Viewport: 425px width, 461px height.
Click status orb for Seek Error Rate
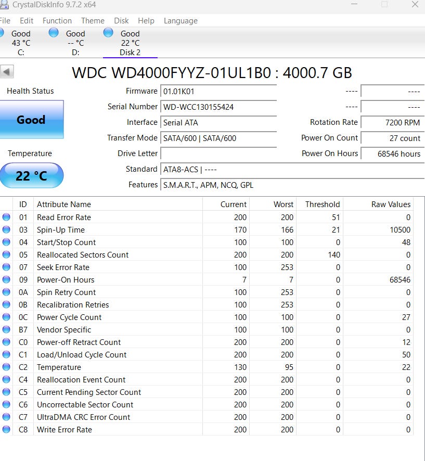point(6,267)
